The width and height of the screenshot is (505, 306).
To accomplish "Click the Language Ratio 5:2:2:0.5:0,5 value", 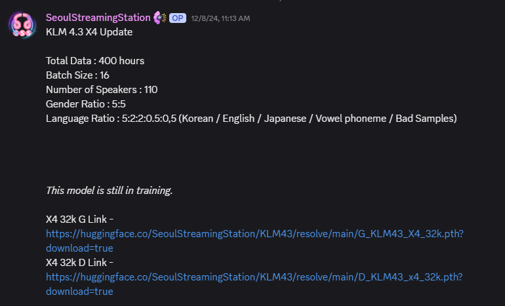I will 149,119.
